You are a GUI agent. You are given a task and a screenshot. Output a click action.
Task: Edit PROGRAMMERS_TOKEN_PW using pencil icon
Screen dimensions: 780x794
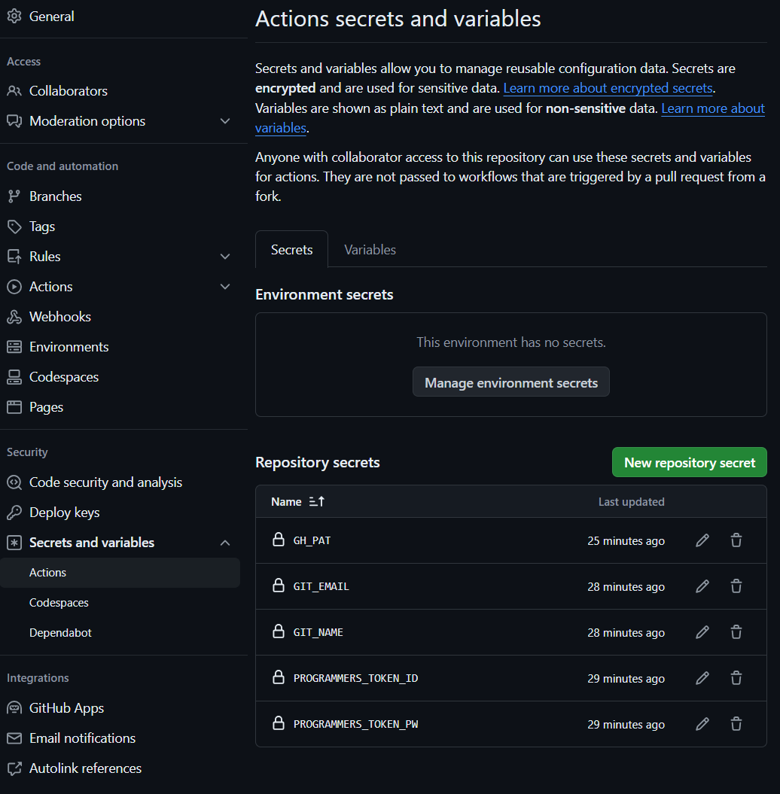coord(702,724)
